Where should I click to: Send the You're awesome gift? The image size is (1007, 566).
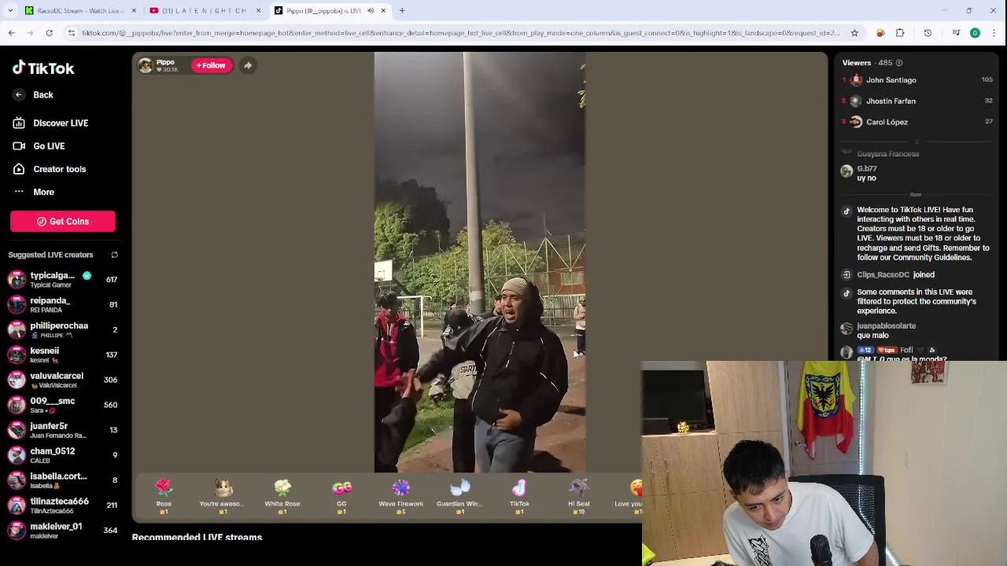click(x=222, y=497)
